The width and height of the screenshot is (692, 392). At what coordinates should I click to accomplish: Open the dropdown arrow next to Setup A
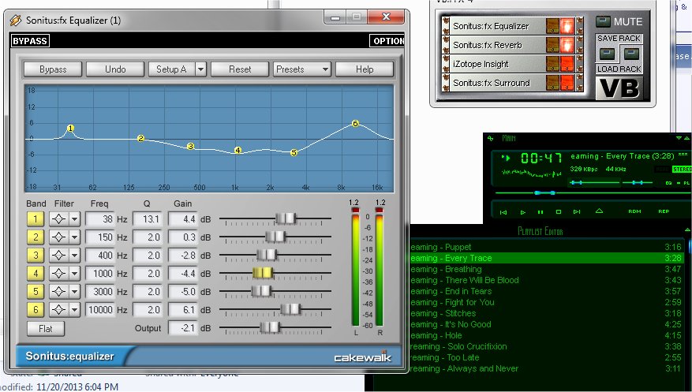200,69
